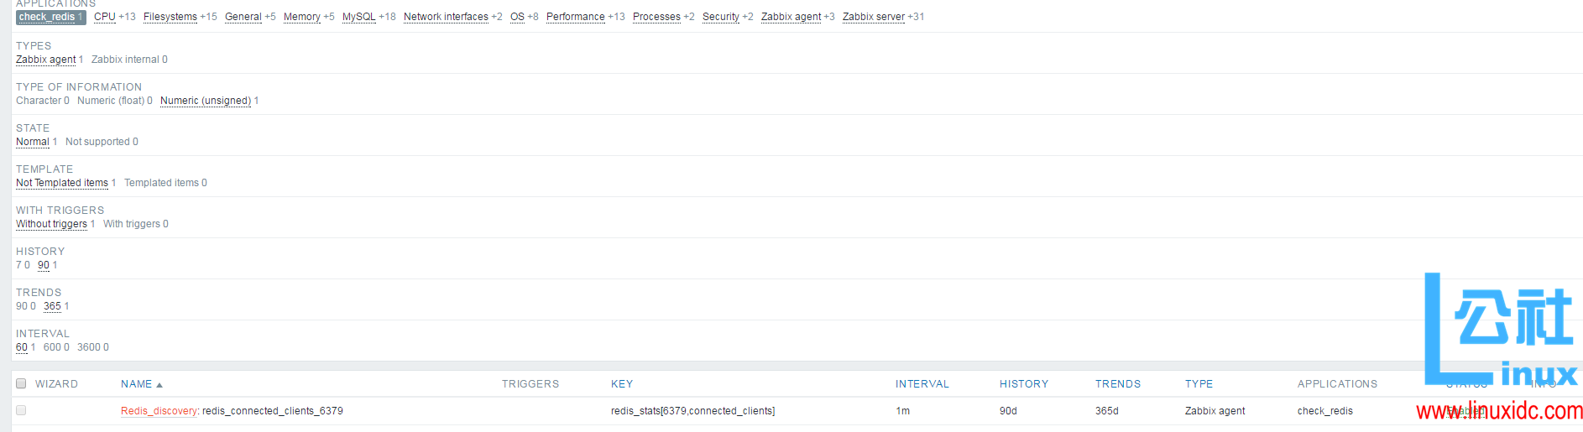The height and width of the screenshot is (432, 1583).
Task: Click check_redis in Applications column
Action: (x=1325, y=411)
